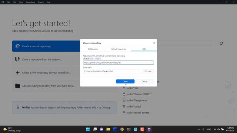The height and width of the screenshot is (133, 237).
Task: Open the clock and date panel
Action: point(230,129)
